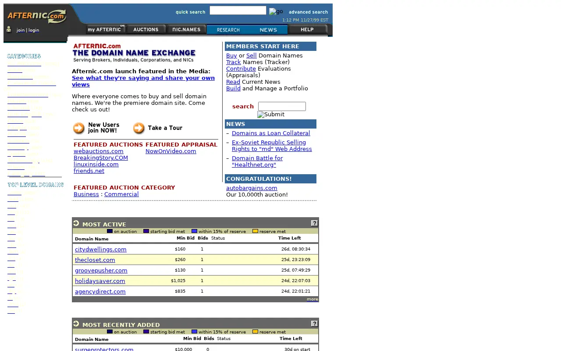
Task: Click the join link
Action: click(21, 30)
